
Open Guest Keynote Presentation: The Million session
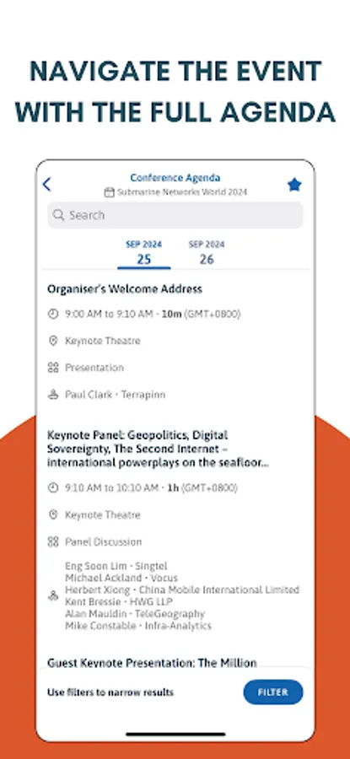(x=152, y=663)
